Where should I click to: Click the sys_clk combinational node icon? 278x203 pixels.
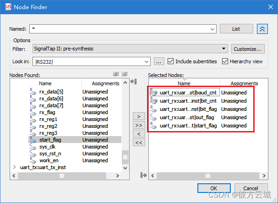click(x=33, y=147)
